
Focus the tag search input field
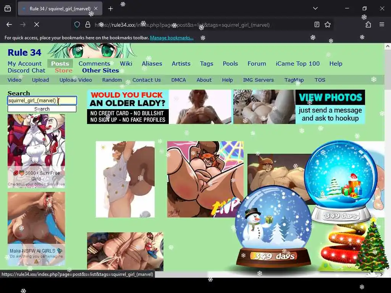click(x=42, y=100)
